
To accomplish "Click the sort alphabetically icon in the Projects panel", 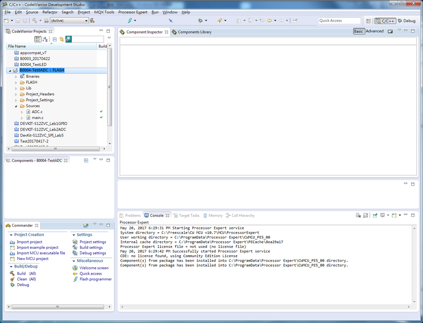I will [45, 39].
